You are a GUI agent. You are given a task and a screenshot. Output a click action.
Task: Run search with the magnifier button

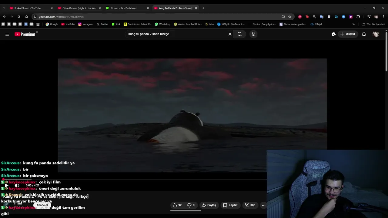[x=240, y=34]
